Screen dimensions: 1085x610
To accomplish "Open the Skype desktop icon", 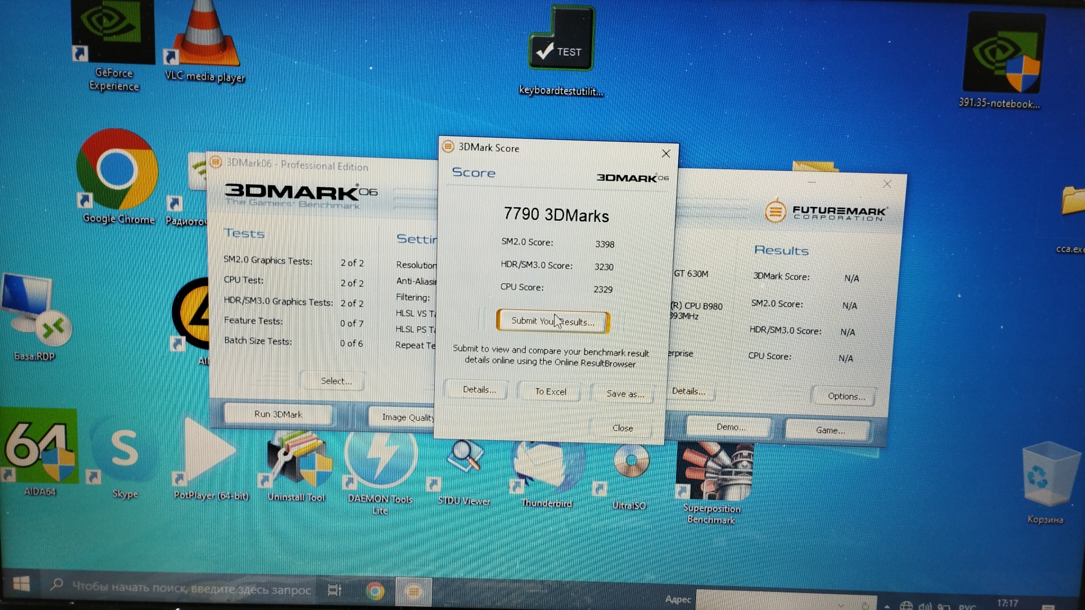I will tap(124, 449).
